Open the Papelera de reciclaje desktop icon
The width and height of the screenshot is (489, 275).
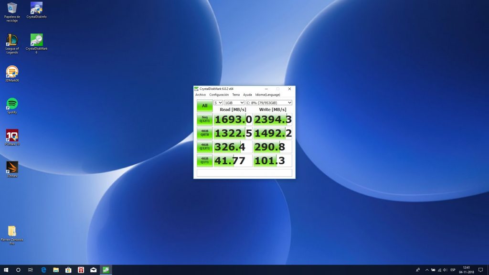point(12,12)
